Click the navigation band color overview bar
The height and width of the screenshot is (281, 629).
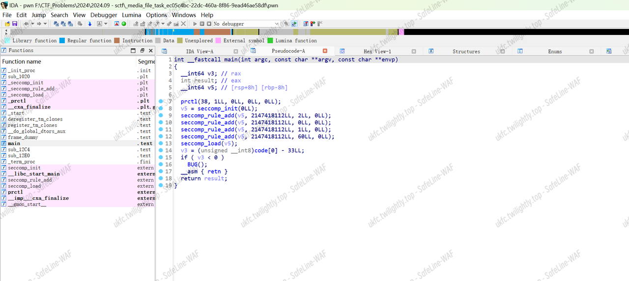(x=314, y=32)
